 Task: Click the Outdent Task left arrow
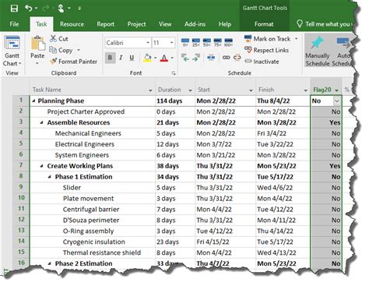click(185, 58)
